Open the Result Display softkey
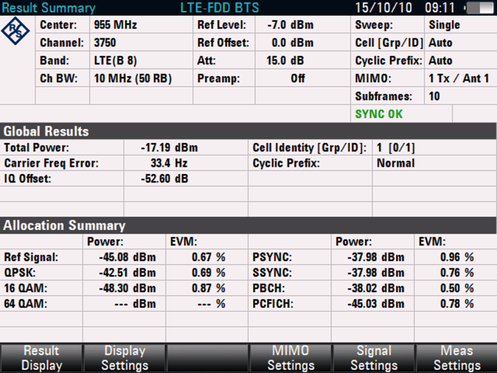 (x=41, y=358)
